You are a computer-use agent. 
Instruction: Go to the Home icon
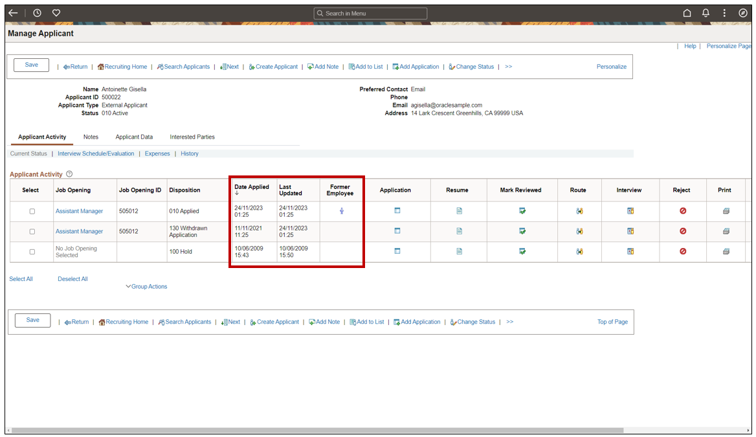(687, 13)
